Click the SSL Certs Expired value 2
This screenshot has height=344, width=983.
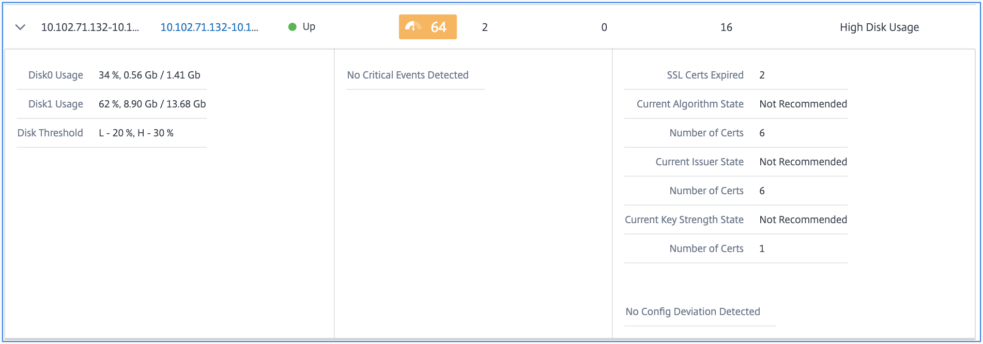(762, 75)
